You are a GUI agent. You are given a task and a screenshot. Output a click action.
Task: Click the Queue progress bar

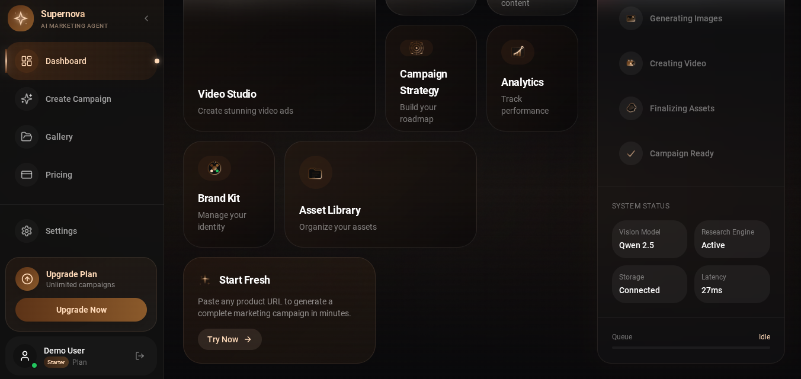pos(691,348)
